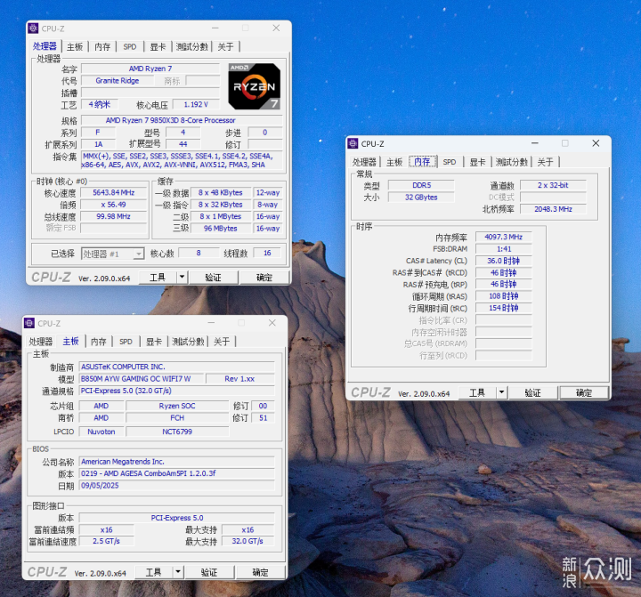Open 关于 tab in processor window
This screenshot has width=641, height=597.
tap(225, 47)
